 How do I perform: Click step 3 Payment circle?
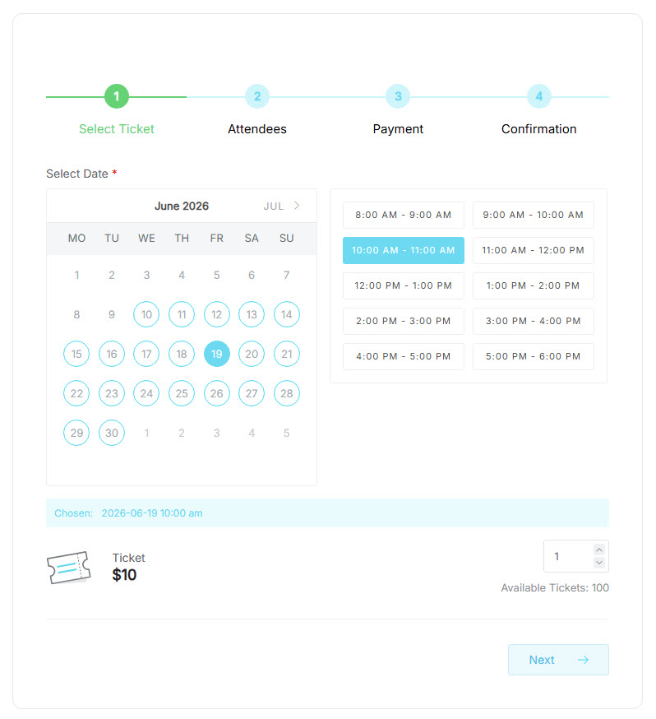[398, 96]
